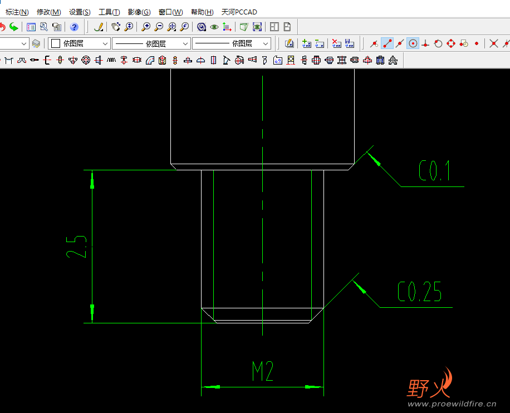Toggle the tangent object snap
Screen dimensions: 510x413
(x=438, y=43)
